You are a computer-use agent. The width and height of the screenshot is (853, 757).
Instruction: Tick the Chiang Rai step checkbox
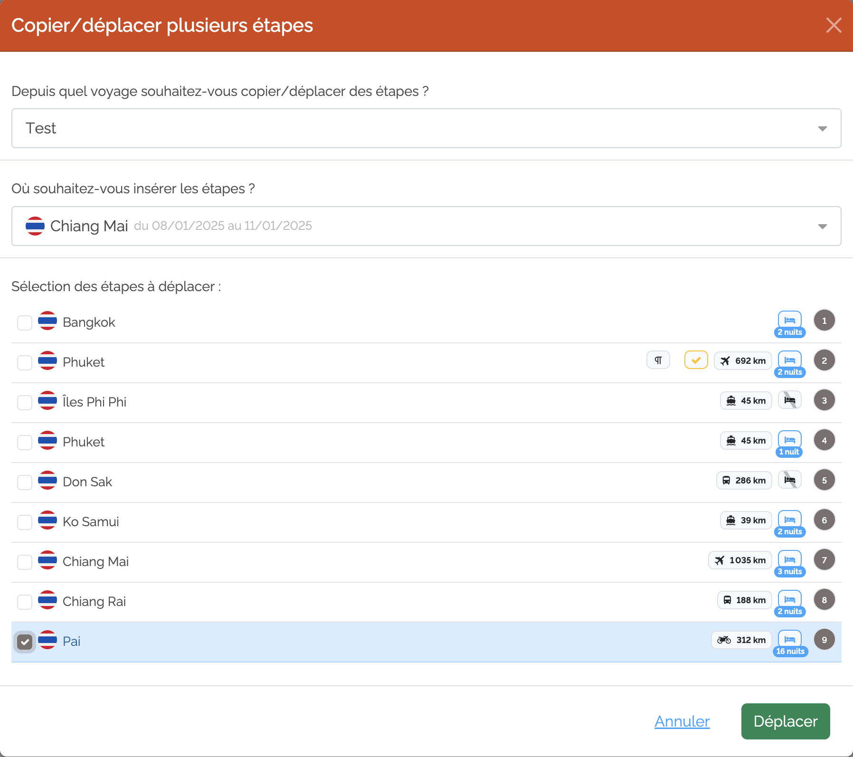[25, 602]
